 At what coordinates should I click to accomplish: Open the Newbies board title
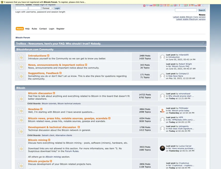click(x=34, y=109)
